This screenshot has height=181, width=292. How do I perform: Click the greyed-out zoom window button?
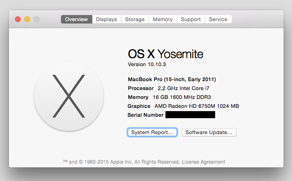click(x=37, y=19)
